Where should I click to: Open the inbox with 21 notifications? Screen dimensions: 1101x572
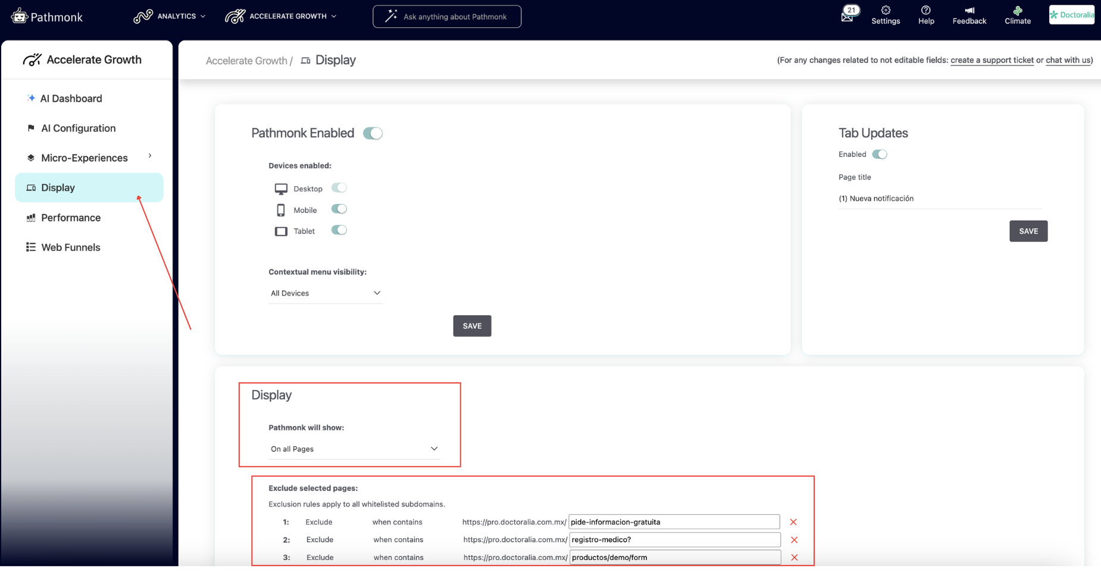(849, 14)
